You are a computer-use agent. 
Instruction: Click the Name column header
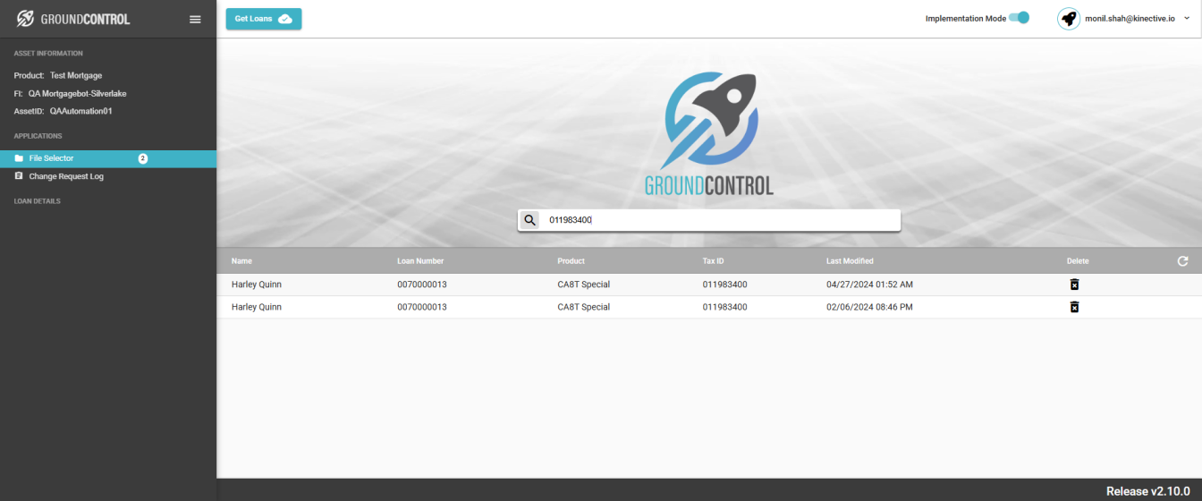pos(241,261)
